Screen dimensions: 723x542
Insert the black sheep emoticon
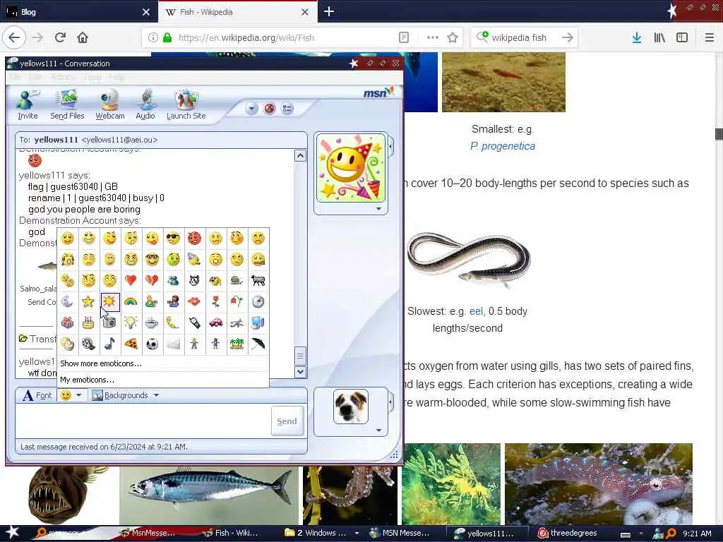tap(258, 279)
